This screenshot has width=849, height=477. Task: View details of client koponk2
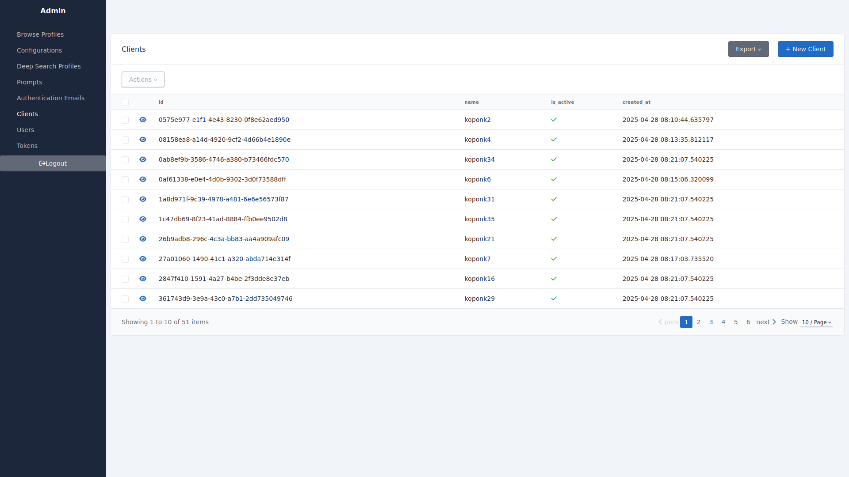click(143, 120)
